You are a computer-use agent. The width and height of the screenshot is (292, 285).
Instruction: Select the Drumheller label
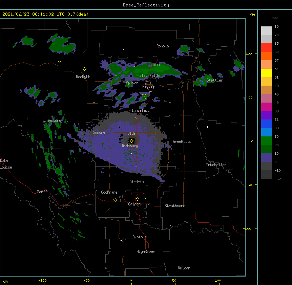pyautogui.click(x=216, y=165)
